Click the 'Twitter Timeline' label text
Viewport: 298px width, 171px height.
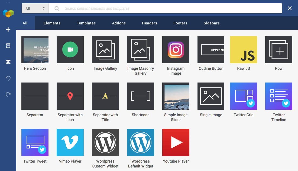point(278,117)
